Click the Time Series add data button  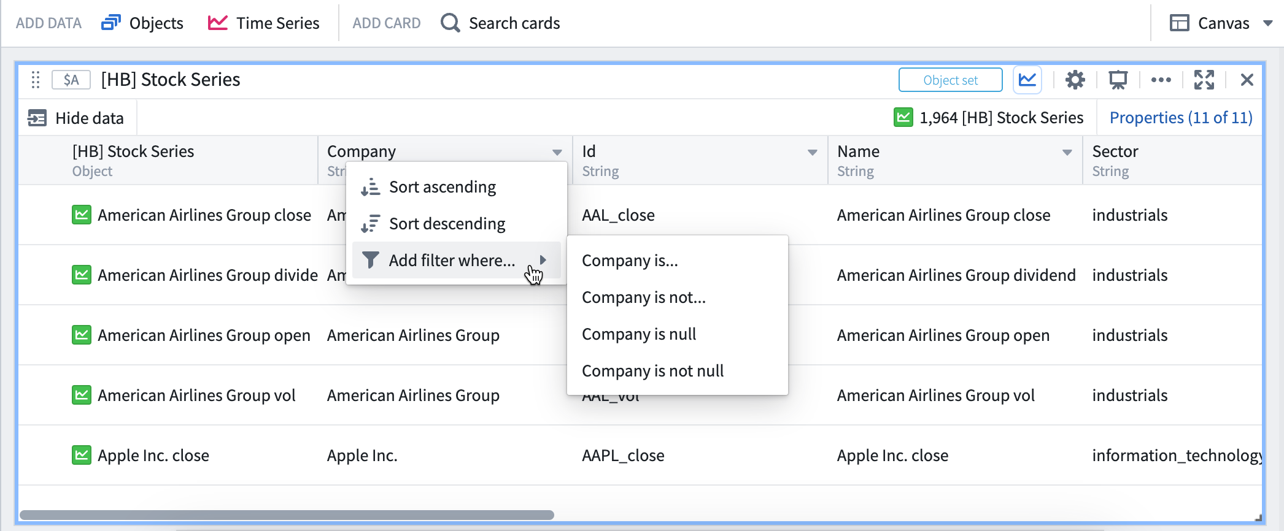pos(263,23)
